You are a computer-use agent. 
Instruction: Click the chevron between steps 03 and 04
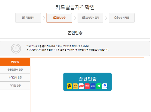[106, 18]
